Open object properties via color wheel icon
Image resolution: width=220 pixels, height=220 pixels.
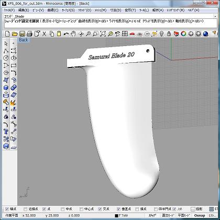point(183,34)
